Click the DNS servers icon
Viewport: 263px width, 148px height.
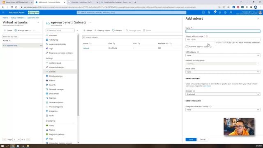coord(47,93)
